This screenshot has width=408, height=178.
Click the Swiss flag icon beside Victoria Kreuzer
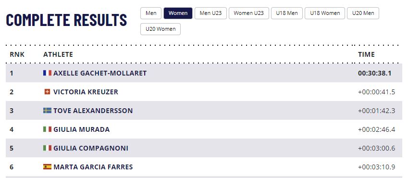[47, 92]
